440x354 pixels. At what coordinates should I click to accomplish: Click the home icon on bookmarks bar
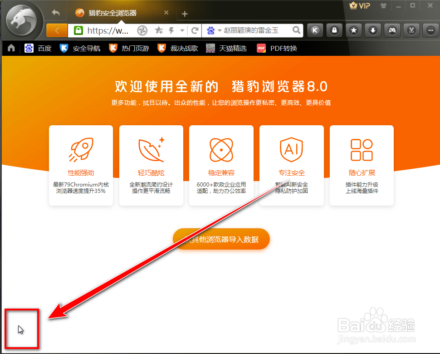[x=10, y=48]
